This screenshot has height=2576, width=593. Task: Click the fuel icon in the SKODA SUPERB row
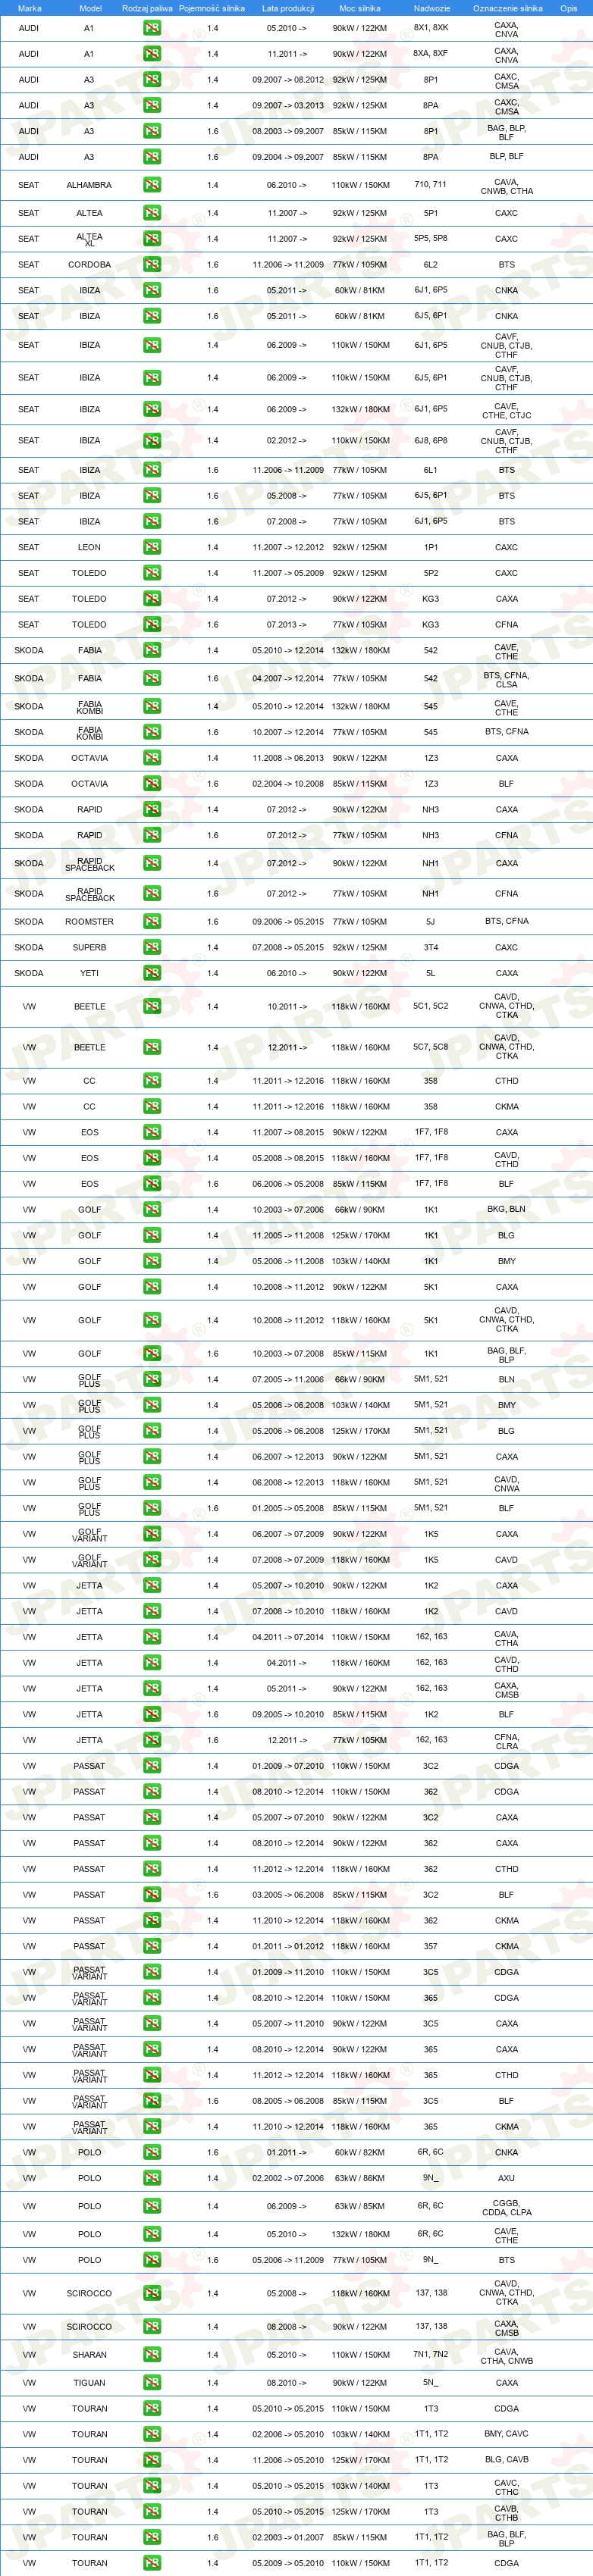(x=152, y=947)
